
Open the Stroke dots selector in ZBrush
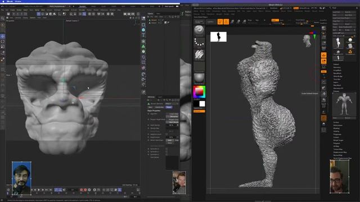[x=199, y=43]
